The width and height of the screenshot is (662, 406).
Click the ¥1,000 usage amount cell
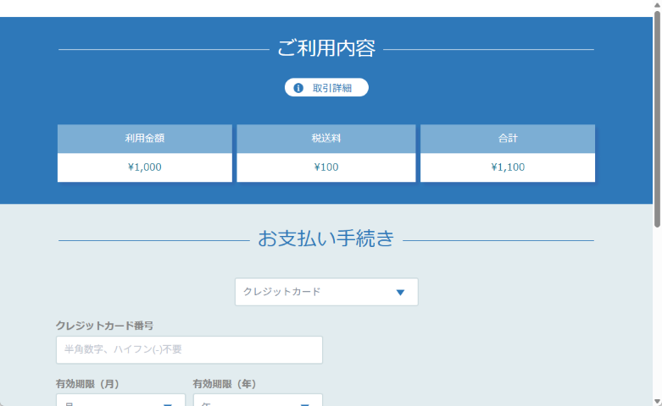[144, 167]
